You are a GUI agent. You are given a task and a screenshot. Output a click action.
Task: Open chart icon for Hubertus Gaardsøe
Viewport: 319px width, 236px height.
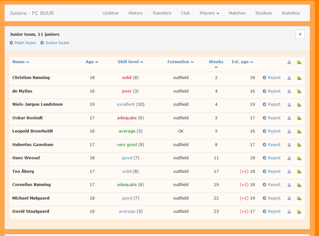[x=299, y=145]
